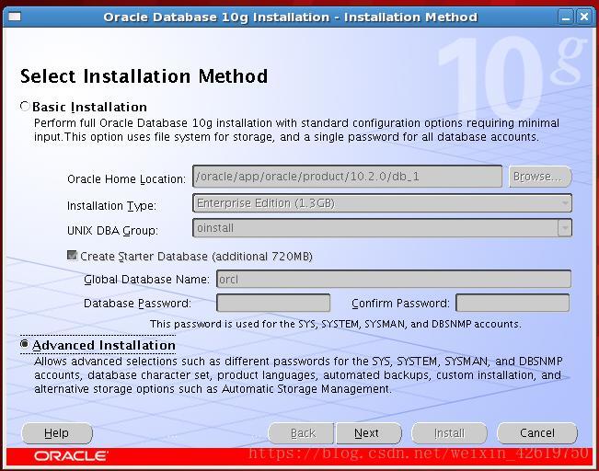Go Back to the previous step

point(301,433)
